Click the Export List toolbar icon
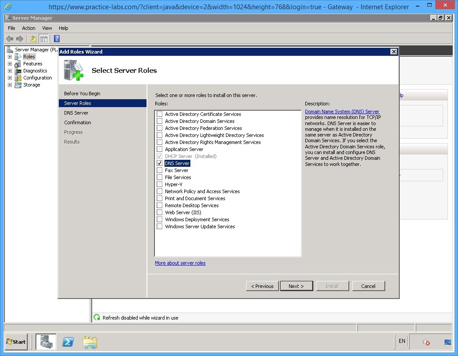This screenshot has width=458, height=356. coord(32,39)
